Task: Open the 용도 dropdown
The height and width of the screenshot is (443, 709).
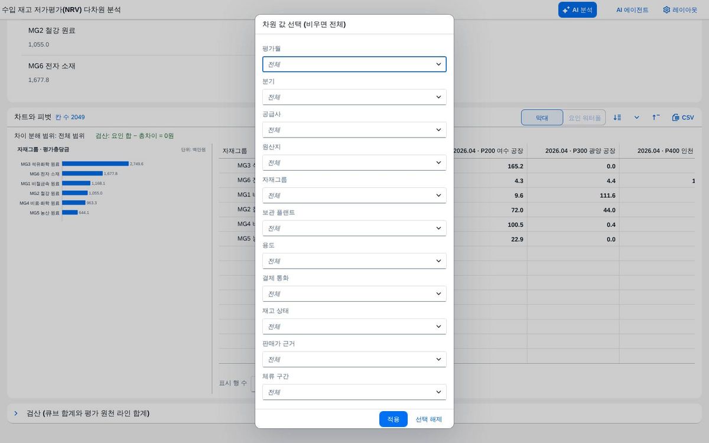Action: coord(354,261)
